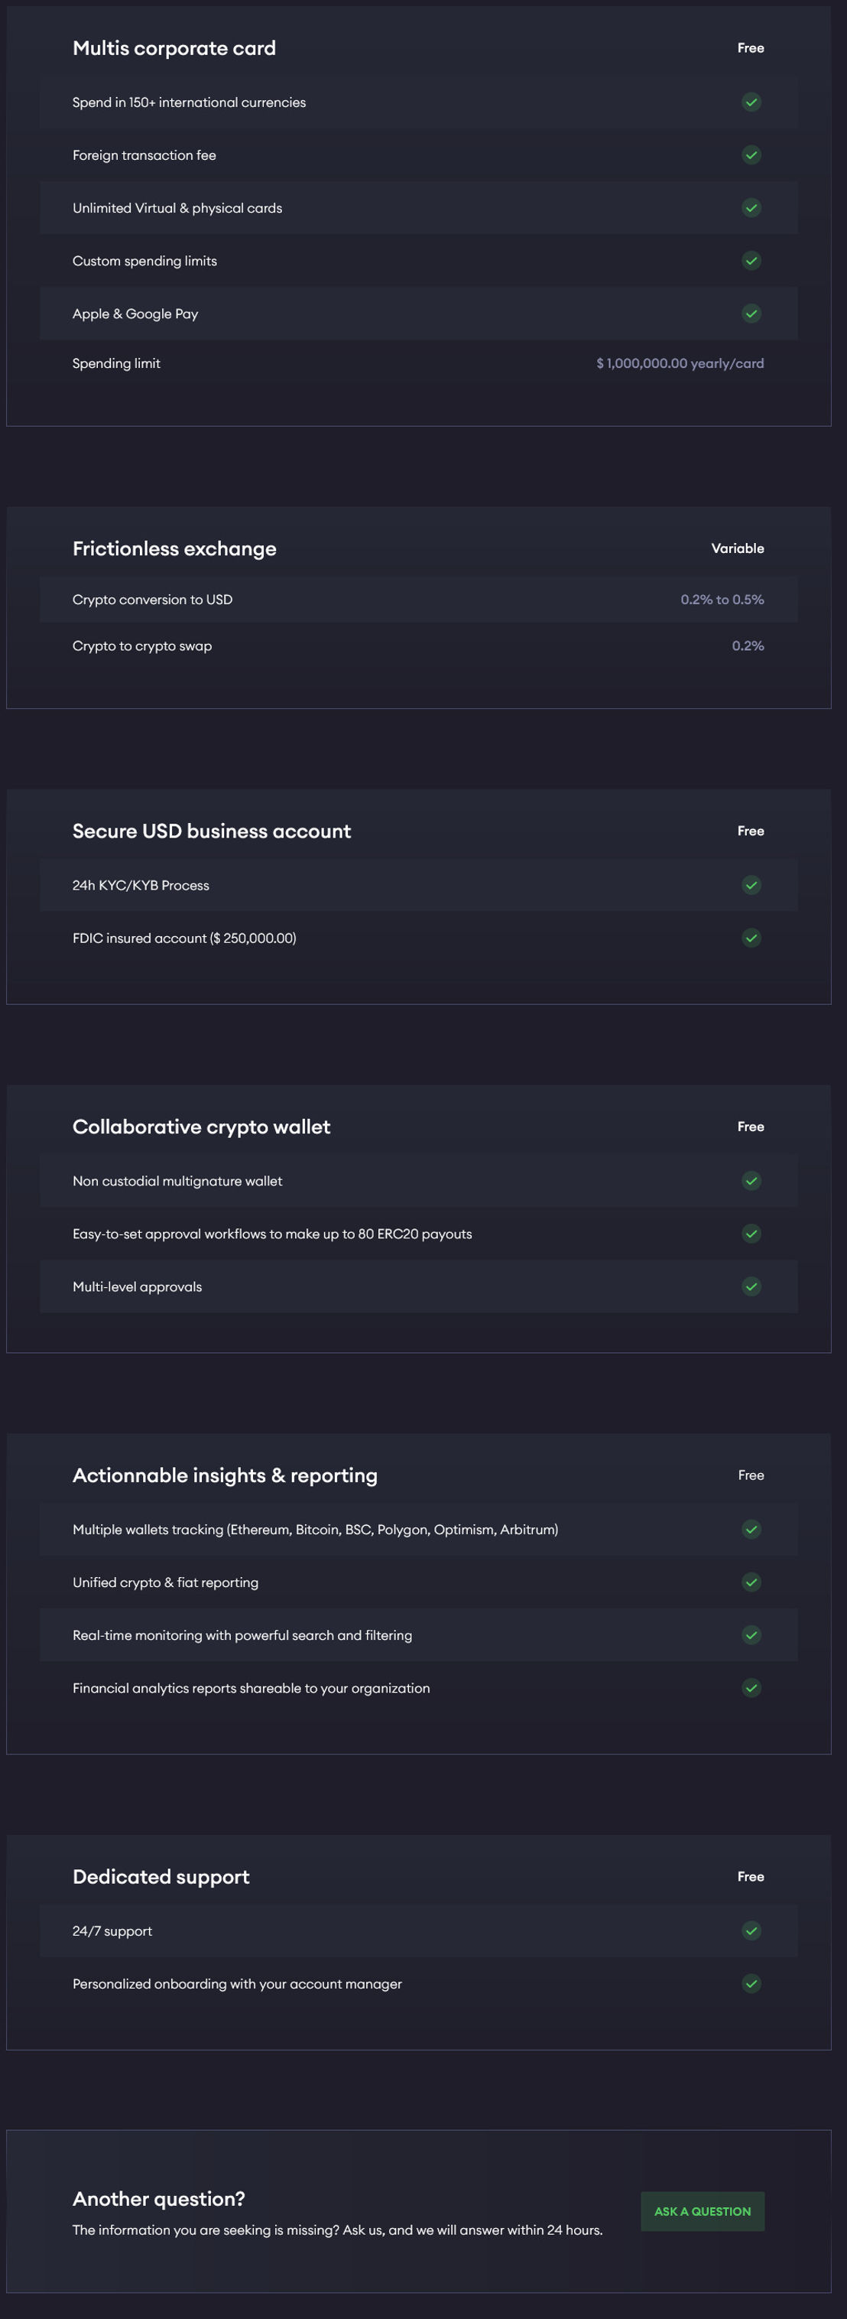Click the Variable price label

coord(737,548)
